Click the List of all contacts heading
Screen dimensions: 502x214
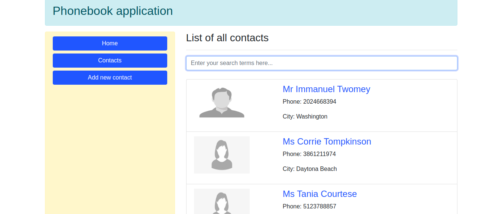(227, 38)
